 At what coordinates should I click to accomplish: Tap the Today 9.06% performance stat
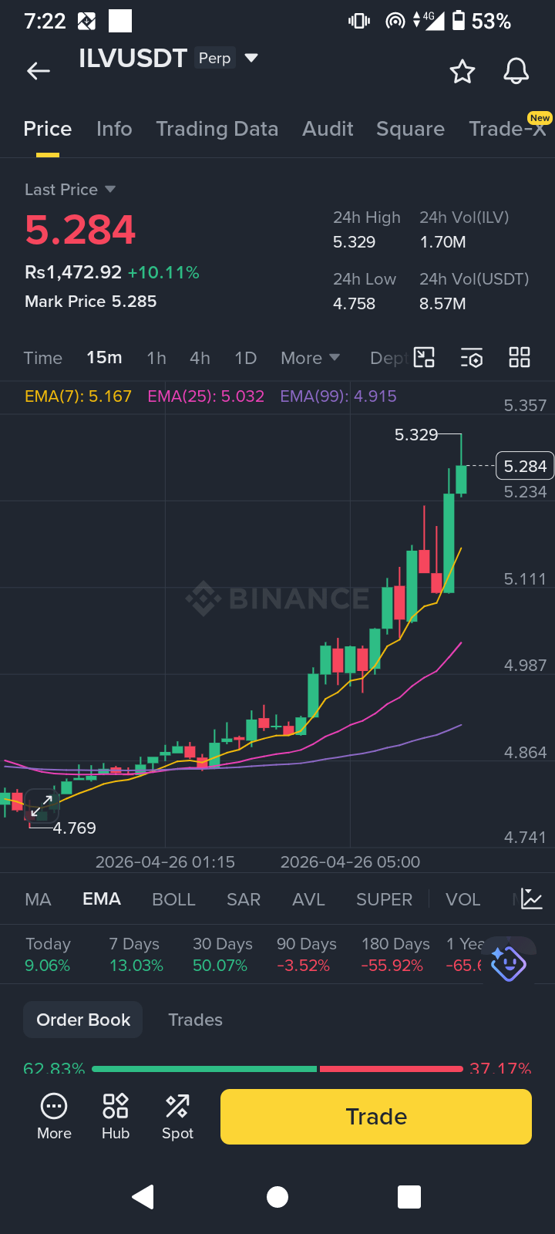click(x=48, y=954)
